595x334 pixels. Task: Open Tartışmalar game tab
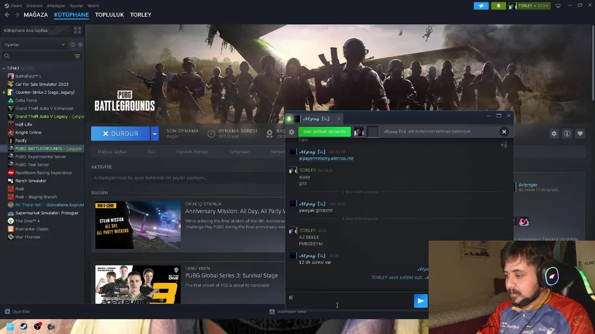click(x=239, y=152)
